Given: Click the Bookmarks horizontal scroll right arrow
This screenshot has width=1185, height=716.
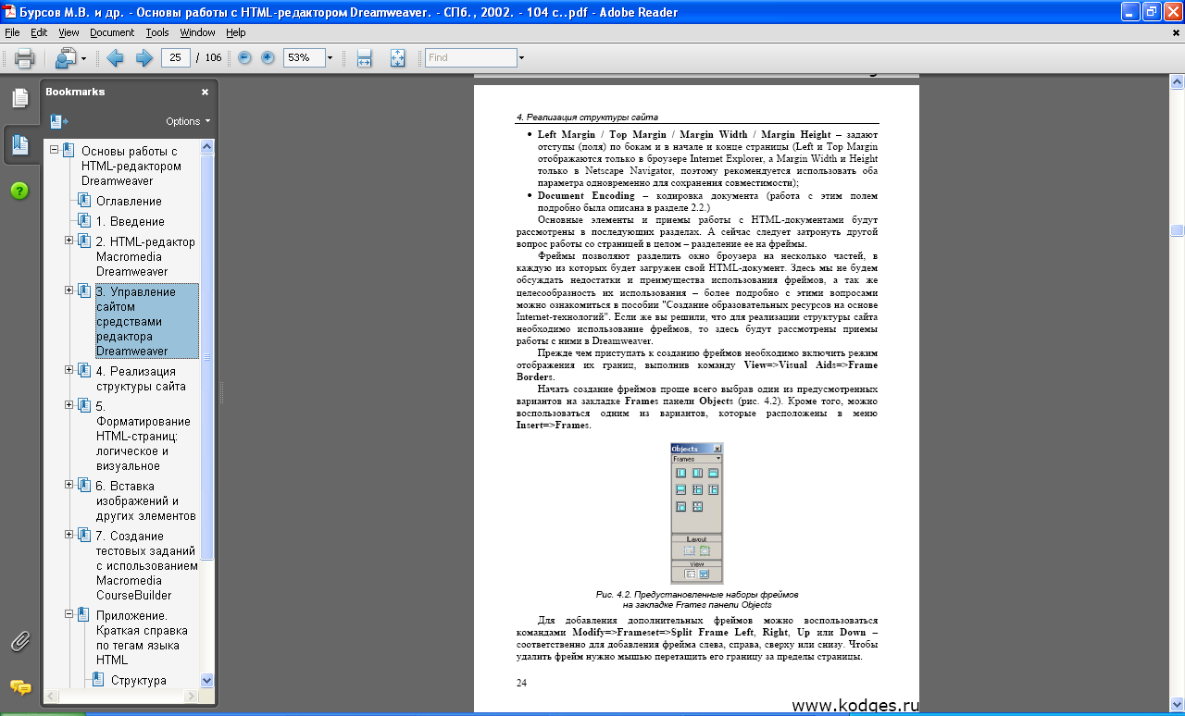Looking at the screenshot, I should tap(193, 696).
